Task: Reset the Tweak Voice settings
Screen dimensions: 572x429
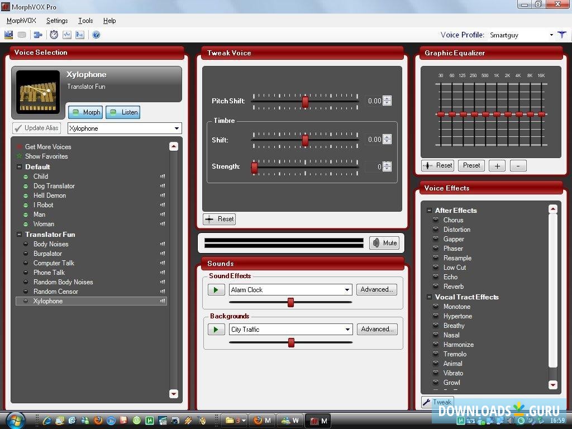Action: [x=219, y=219]
